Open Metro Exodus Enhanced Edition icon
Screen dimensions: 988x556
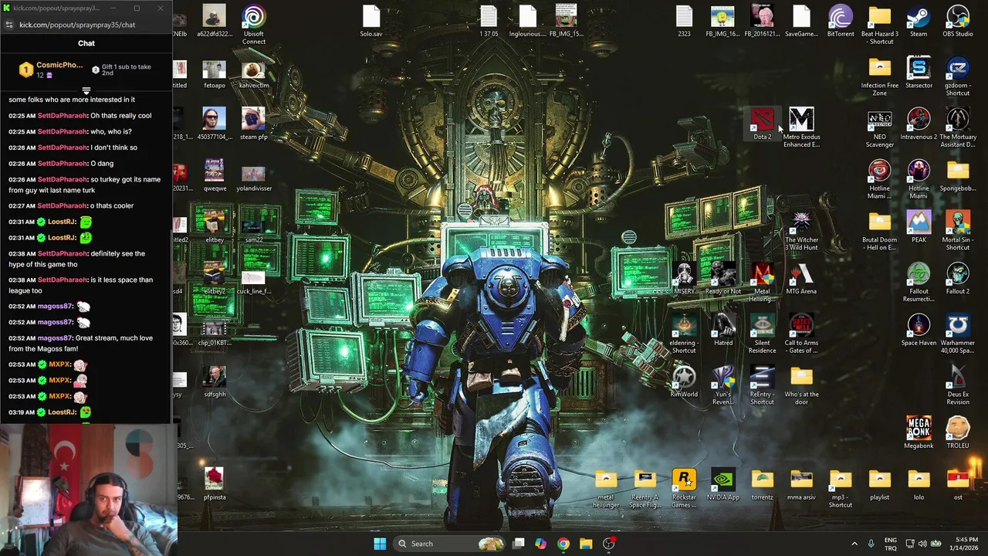pos(801,128)
